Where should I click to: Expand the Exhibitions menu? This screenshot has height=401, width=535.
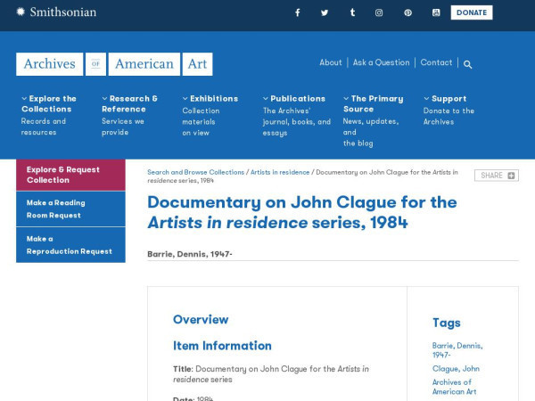pyautogui.click(x=210, y=99)
